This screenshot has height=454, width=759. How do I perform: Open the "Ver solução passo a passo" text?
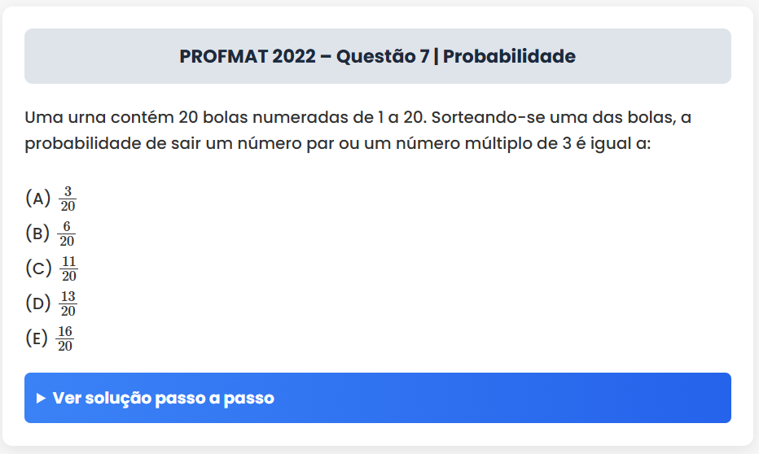(163, 399)
